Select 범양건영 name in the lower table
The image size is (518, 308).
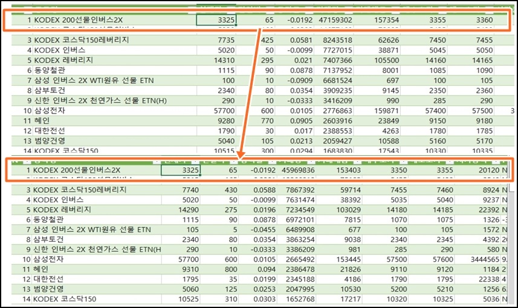48,289
